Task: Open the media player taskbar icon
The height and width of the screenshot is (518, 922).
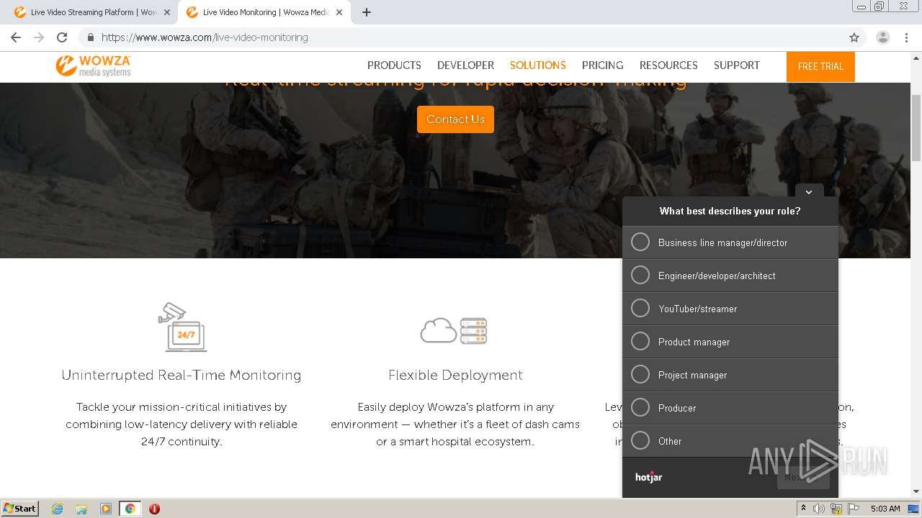Action: coord(106,509)
